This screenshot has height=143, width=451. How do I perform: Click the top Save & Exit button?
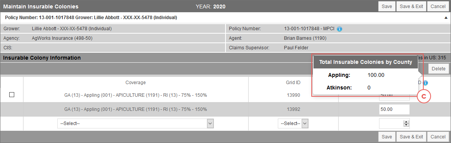(x=411, y=6)
